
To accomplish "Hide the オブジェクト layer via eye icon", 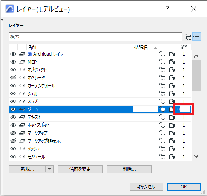I will 13,70.
